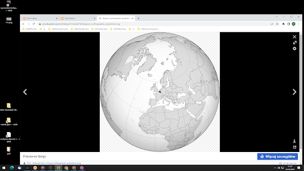The height and width of the screenshot is (171, 304).
Task: Open the active Chrome taskbar window
Action: 58,168
